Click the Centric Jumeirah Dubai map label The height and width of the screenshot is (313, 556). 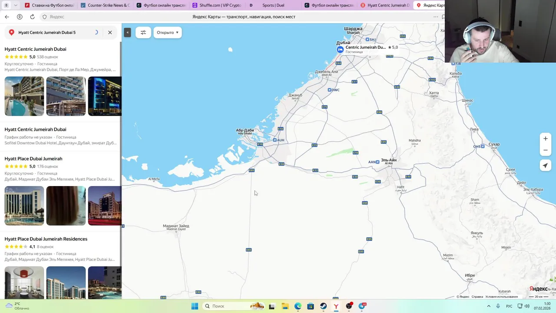(365, 47)
